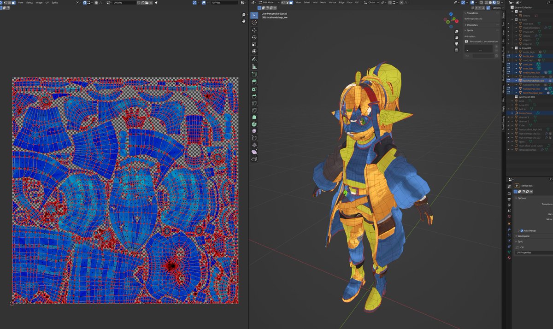This screenshot has height=329, width=553.
Task: Select the Move tool in viewport toolbar
Action: click(x=254, y=30)
